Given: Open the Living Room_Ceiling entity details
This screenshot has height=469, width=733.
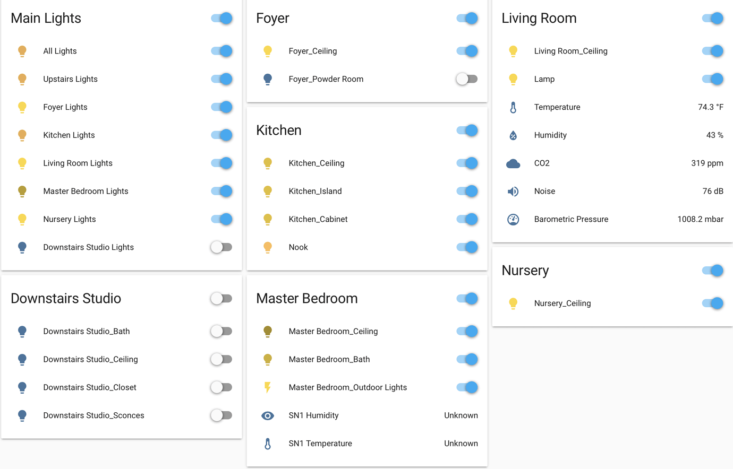Looking at the screenshot, I should tap(570, 51).
